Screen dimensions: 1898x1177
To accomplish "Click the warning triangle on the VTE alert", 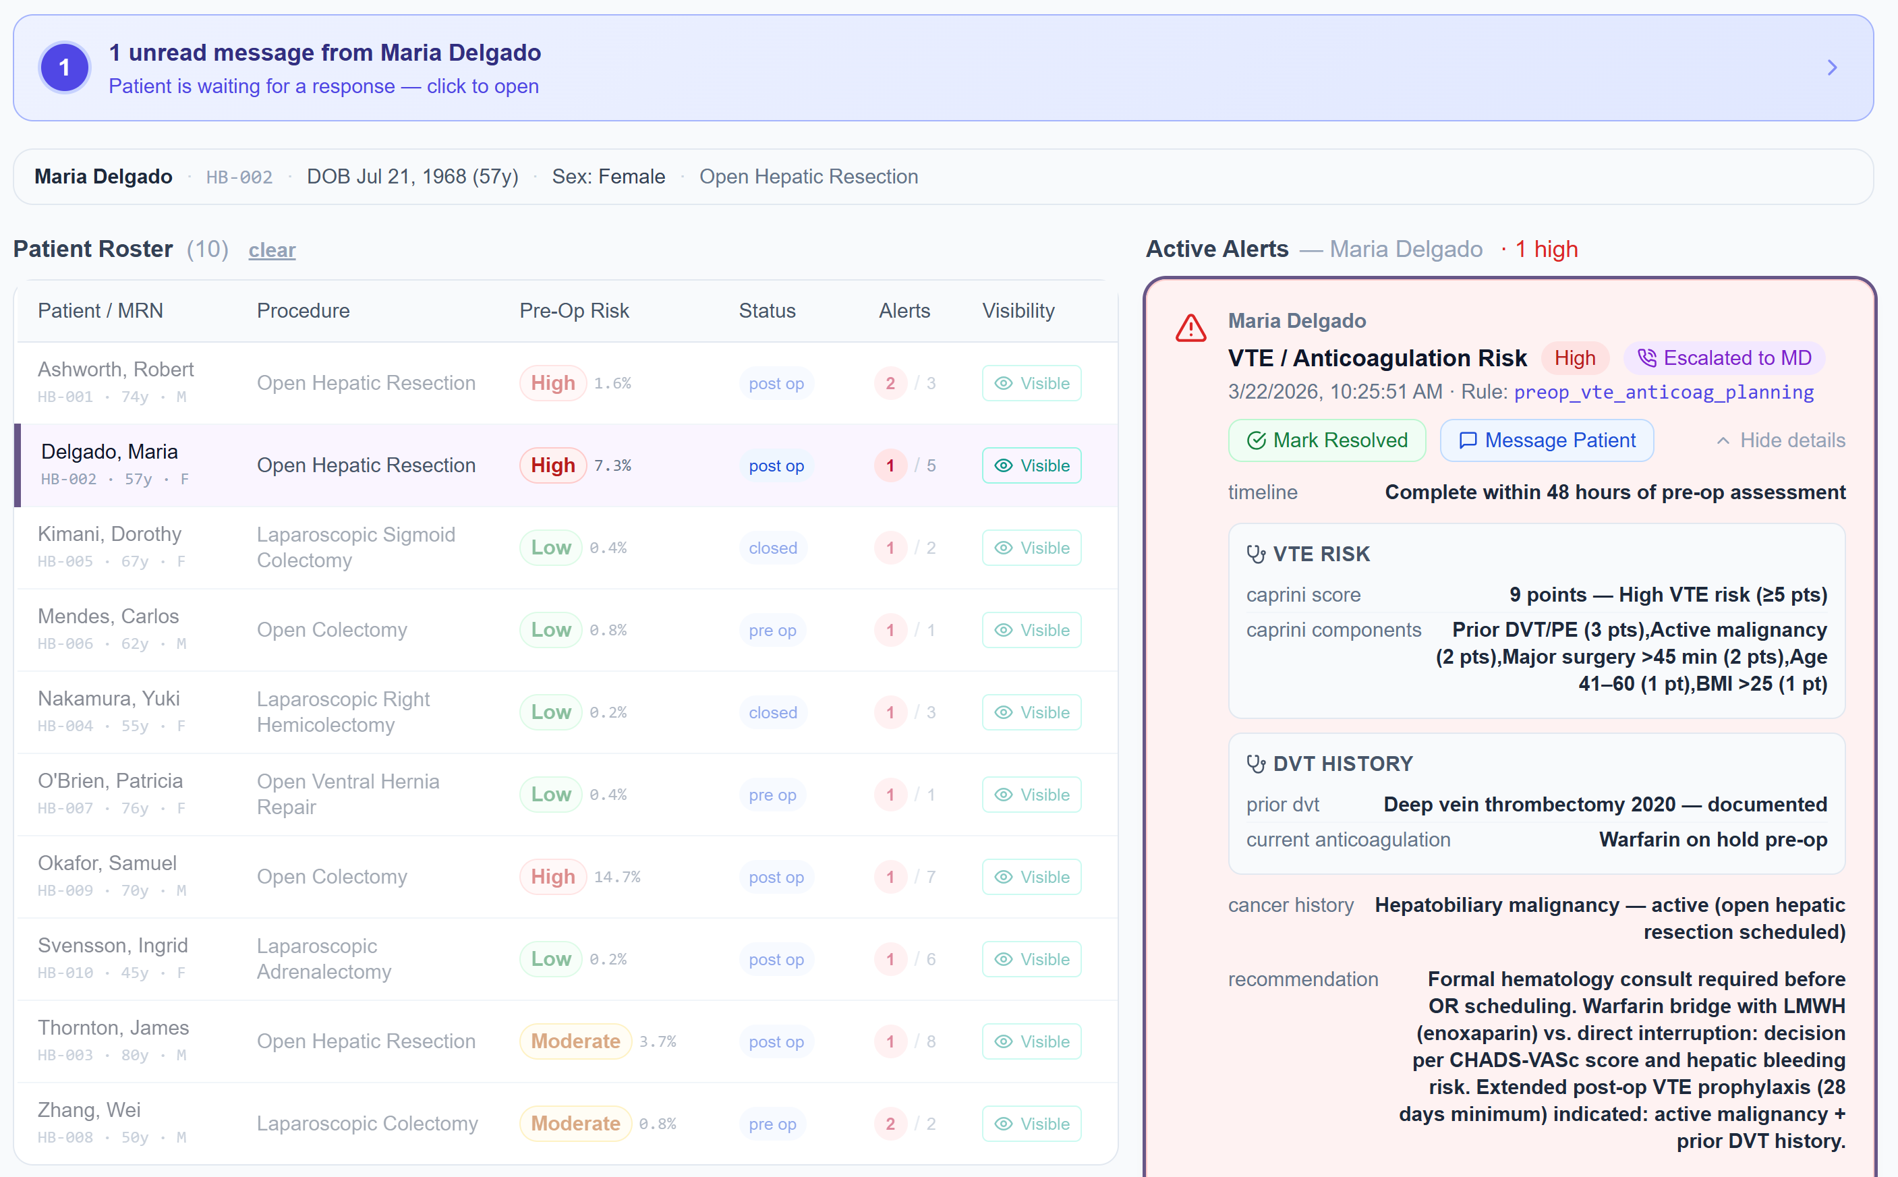I will (x=1190, y=328).
